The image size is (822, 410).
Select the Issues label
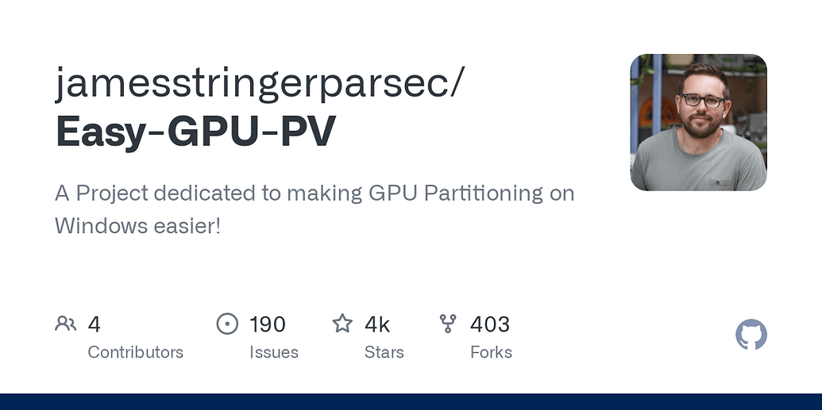[274, 352]
